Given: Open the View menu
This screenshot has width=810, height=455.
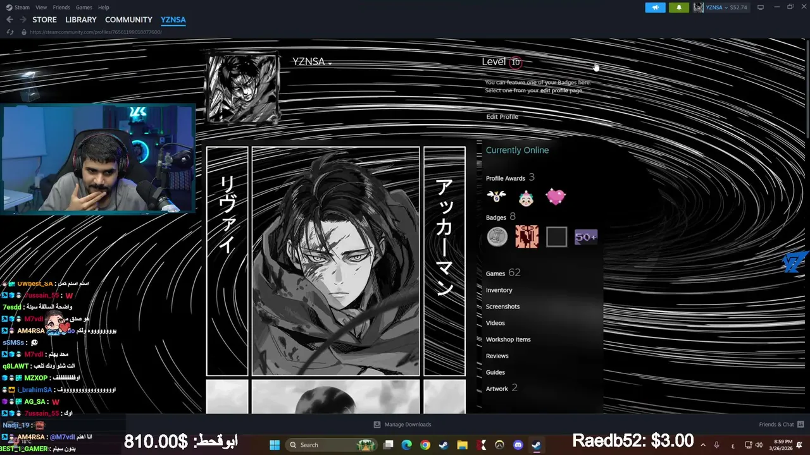Looking at the screenshot, I should (x=41, y=8).
